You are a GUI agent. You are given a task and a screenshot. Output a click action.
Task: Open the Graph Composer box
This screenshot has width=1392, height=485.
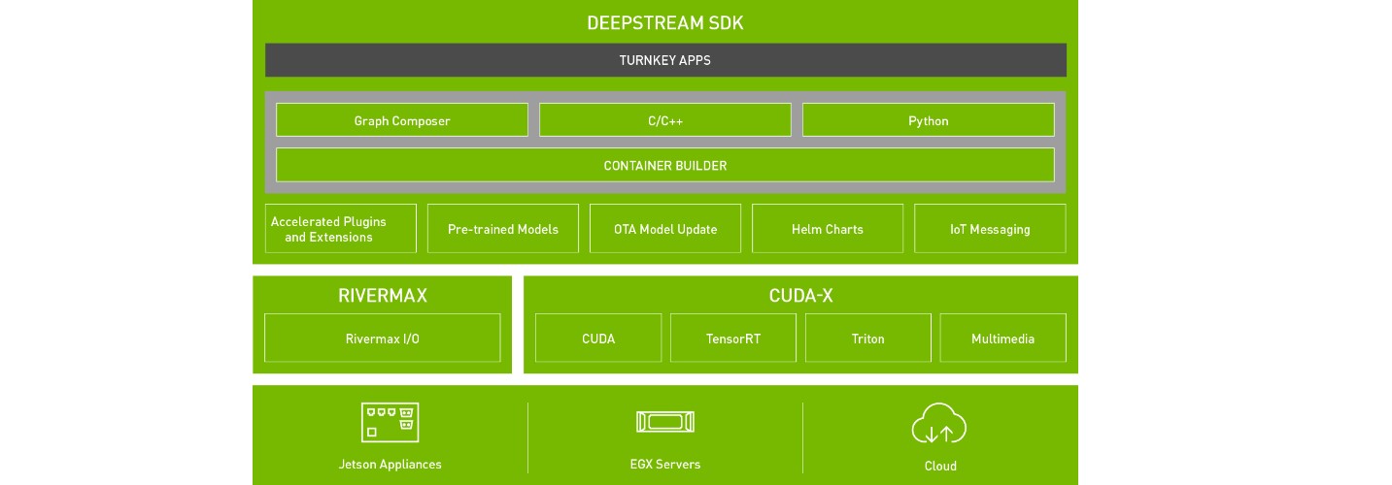402,120
